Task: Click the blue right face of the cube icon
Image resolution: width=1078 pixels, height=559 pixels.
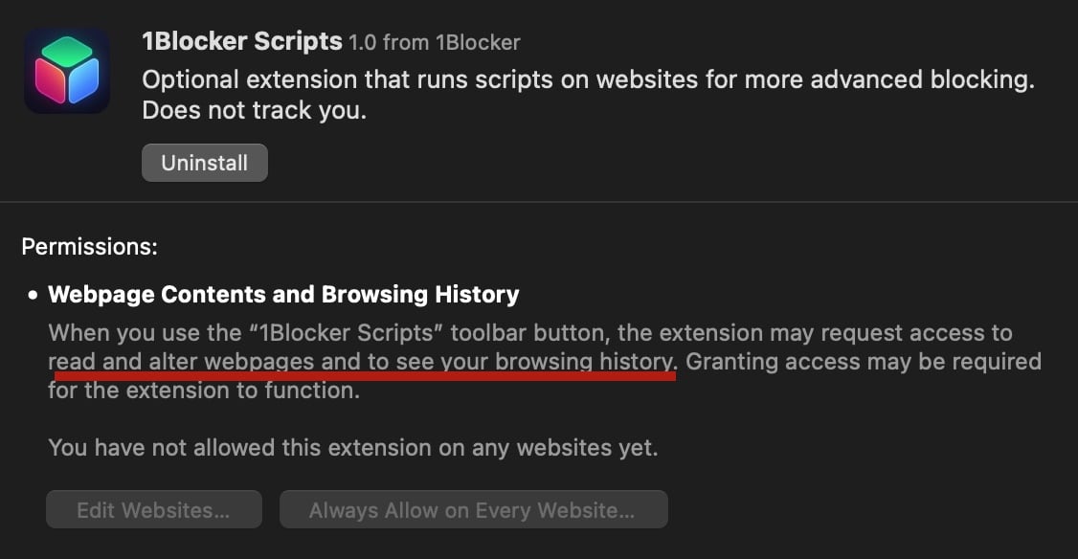Action: coord(83,80)
